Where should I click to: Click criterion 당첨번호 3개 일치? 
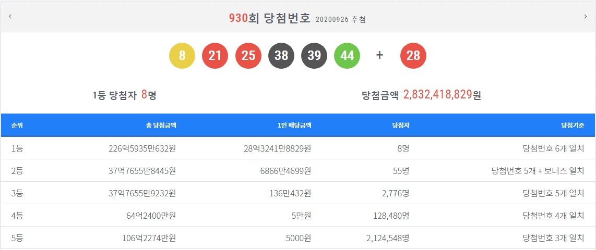click(553, 238)
